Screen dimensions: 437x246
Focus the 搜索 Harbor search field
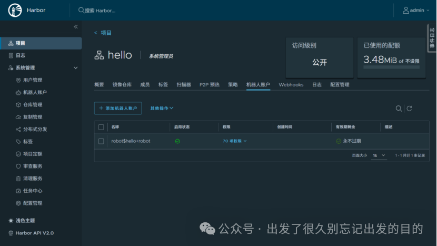[100, 11]
